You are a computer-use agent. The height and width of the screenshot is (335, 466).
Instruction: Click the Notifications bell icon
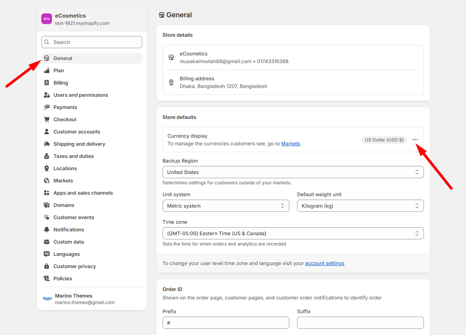(47, 229)
